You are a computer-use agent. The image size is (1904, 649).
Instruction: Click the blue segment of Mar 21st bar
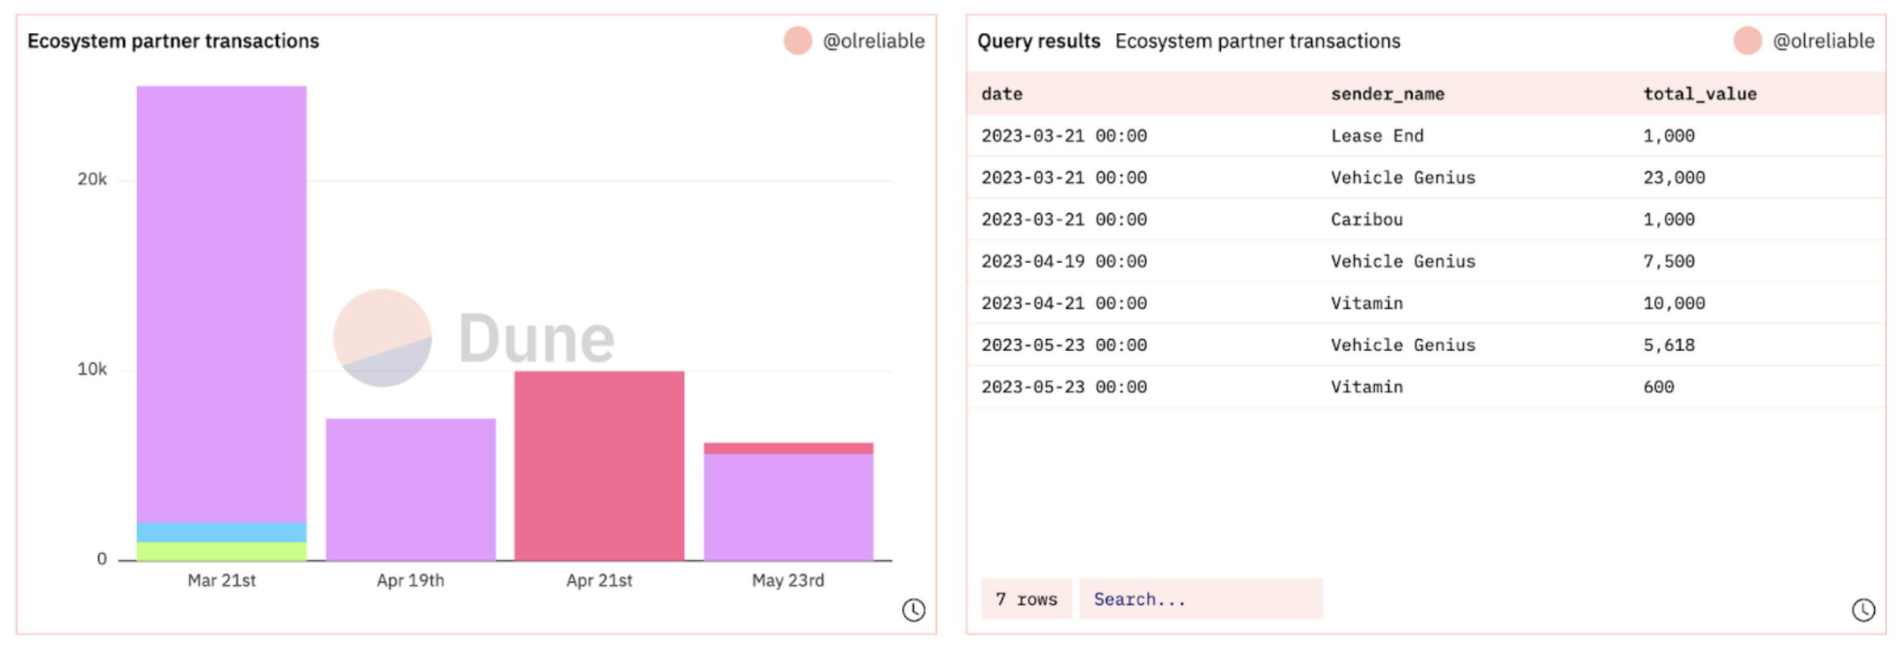(221, 532)
